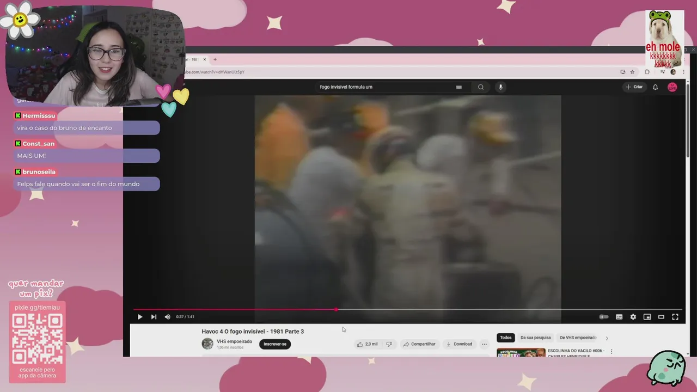Image resolution: width=697 pixels, height=392 pixels.
Task: Switch to miniplayer mode
Action: point(647,317)
